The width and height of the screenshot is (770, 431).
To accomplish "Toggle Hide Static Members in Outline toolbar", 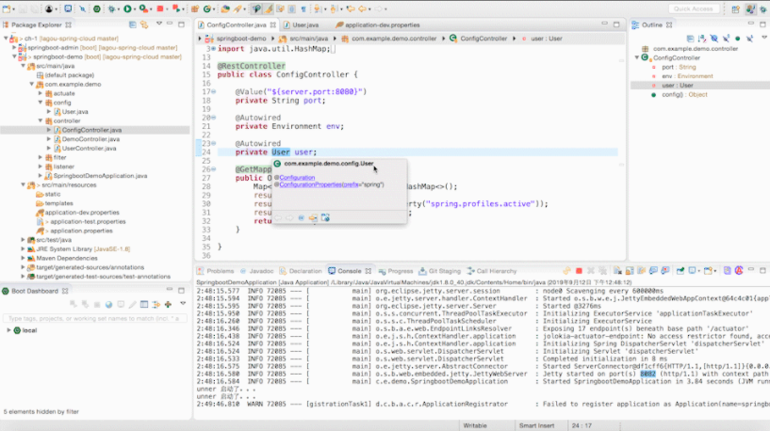I will tap(726, 39).
